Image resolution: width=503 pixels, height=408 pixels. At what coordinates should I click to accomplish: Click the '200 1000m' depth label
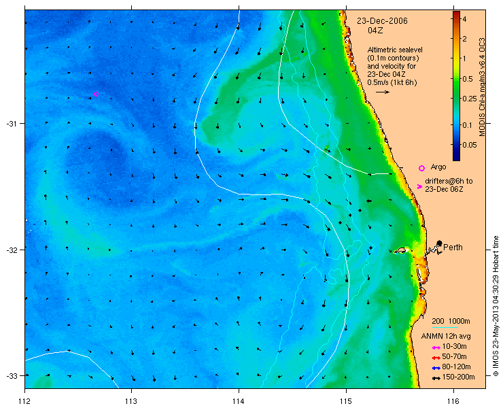click(451, 322)
